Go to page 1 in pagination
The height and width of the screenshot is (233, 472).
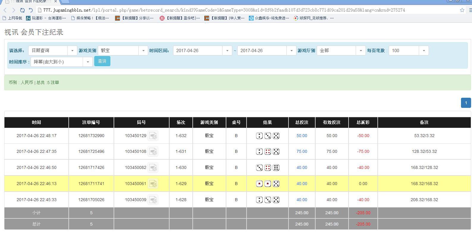pyautogui.click(x=466, y=103)
